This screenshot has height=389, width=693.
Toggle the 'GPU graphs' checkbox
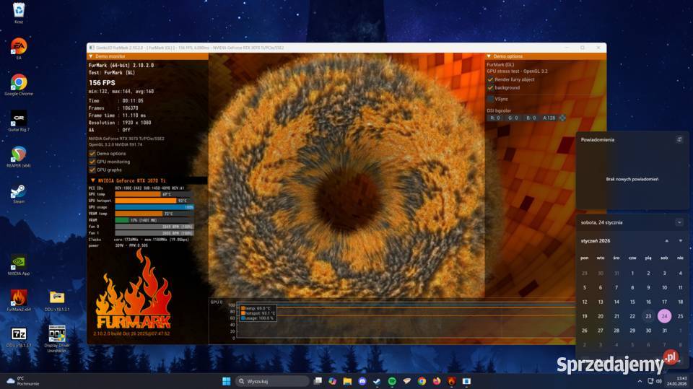pos(92,170)
